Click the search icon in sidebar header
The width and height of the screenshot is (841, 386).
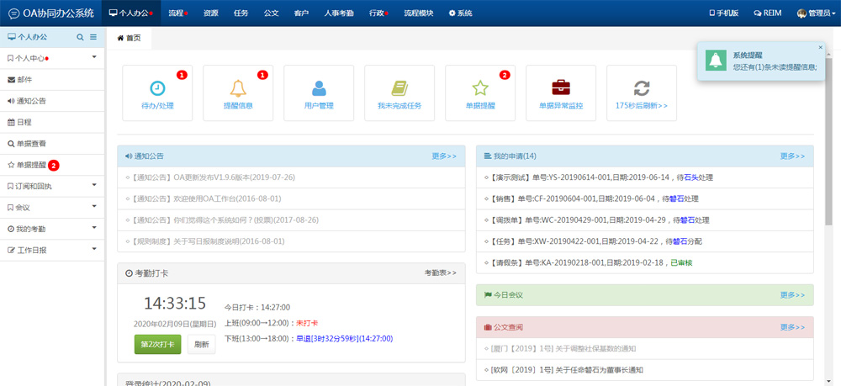tap(80, 38)
